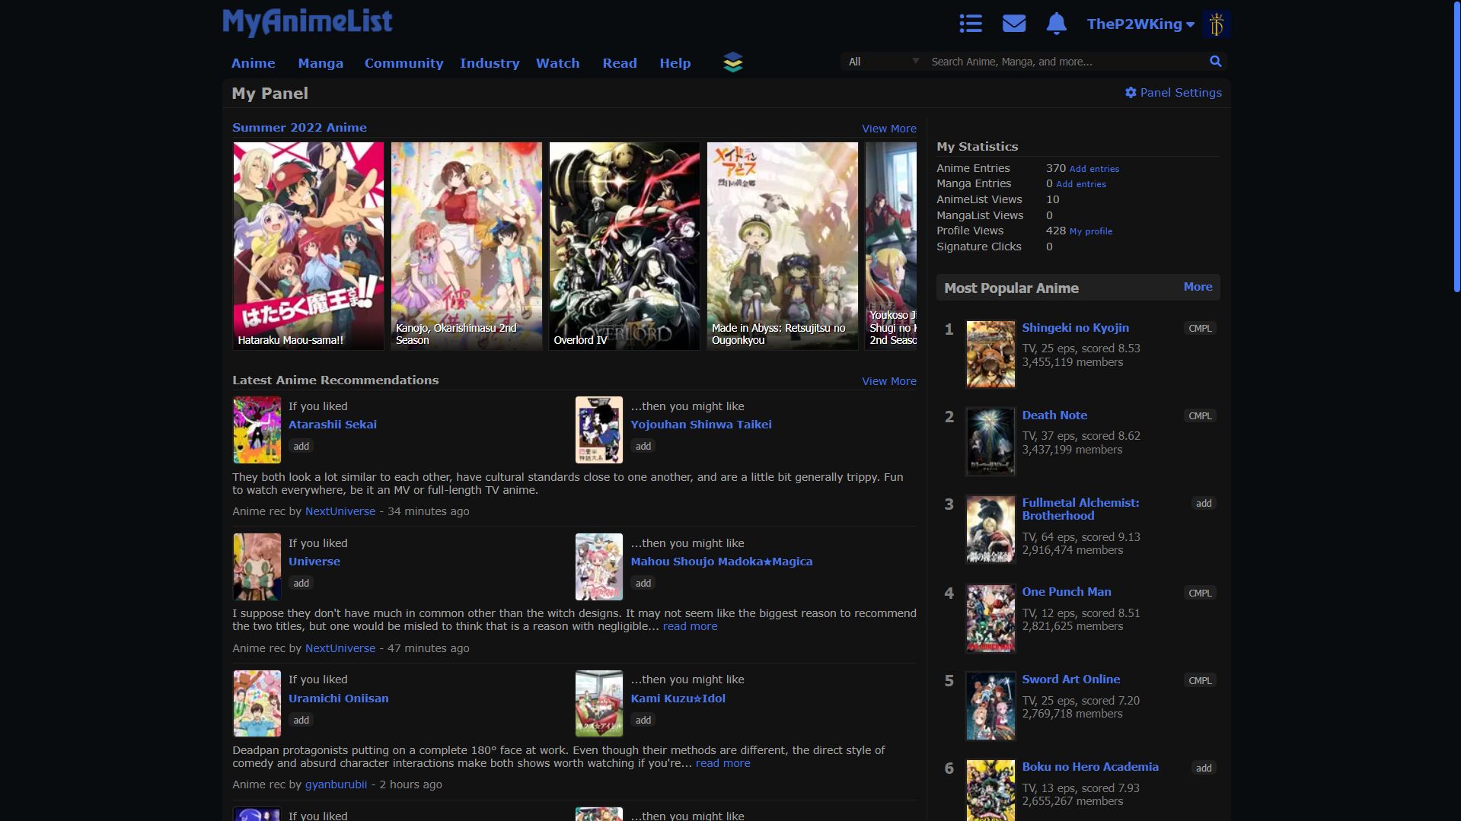Screen dimensions: 1461x821
Task: Add Atarashii Sekai to list
Action: pyautogui.click(x=301, y=447)
